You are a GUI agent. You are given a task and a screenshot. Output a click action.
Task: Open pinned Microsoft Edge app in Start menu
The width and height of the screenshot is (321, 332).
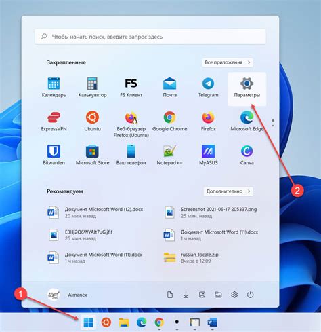click(x=247, y=122)
